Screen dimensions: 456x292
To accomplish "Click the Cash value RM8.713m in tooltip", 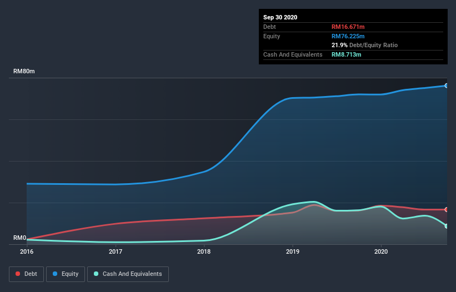I will pyautogui.click(x=347, y=54).
